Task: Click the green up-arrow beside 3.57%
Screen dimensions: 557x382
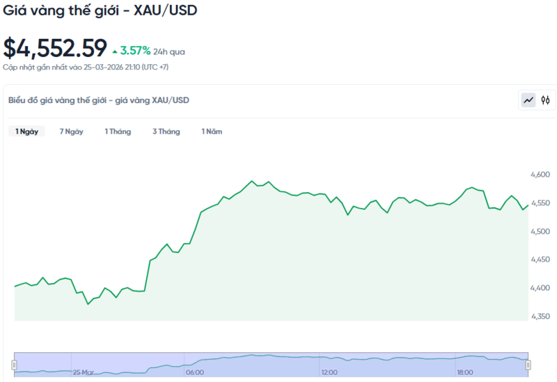Action: pos(115,51)
